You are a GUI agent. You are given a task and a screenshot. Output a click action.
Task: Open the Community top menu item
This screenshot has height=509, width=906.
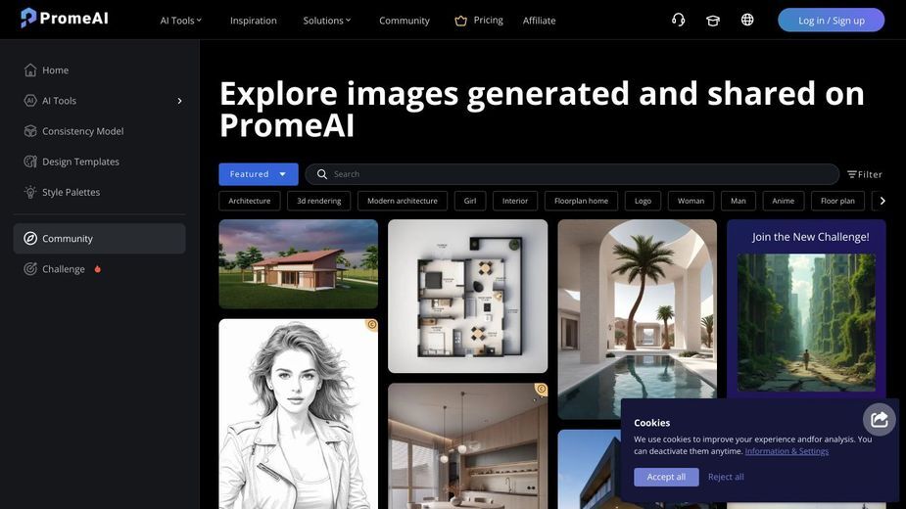pos(404,21)
